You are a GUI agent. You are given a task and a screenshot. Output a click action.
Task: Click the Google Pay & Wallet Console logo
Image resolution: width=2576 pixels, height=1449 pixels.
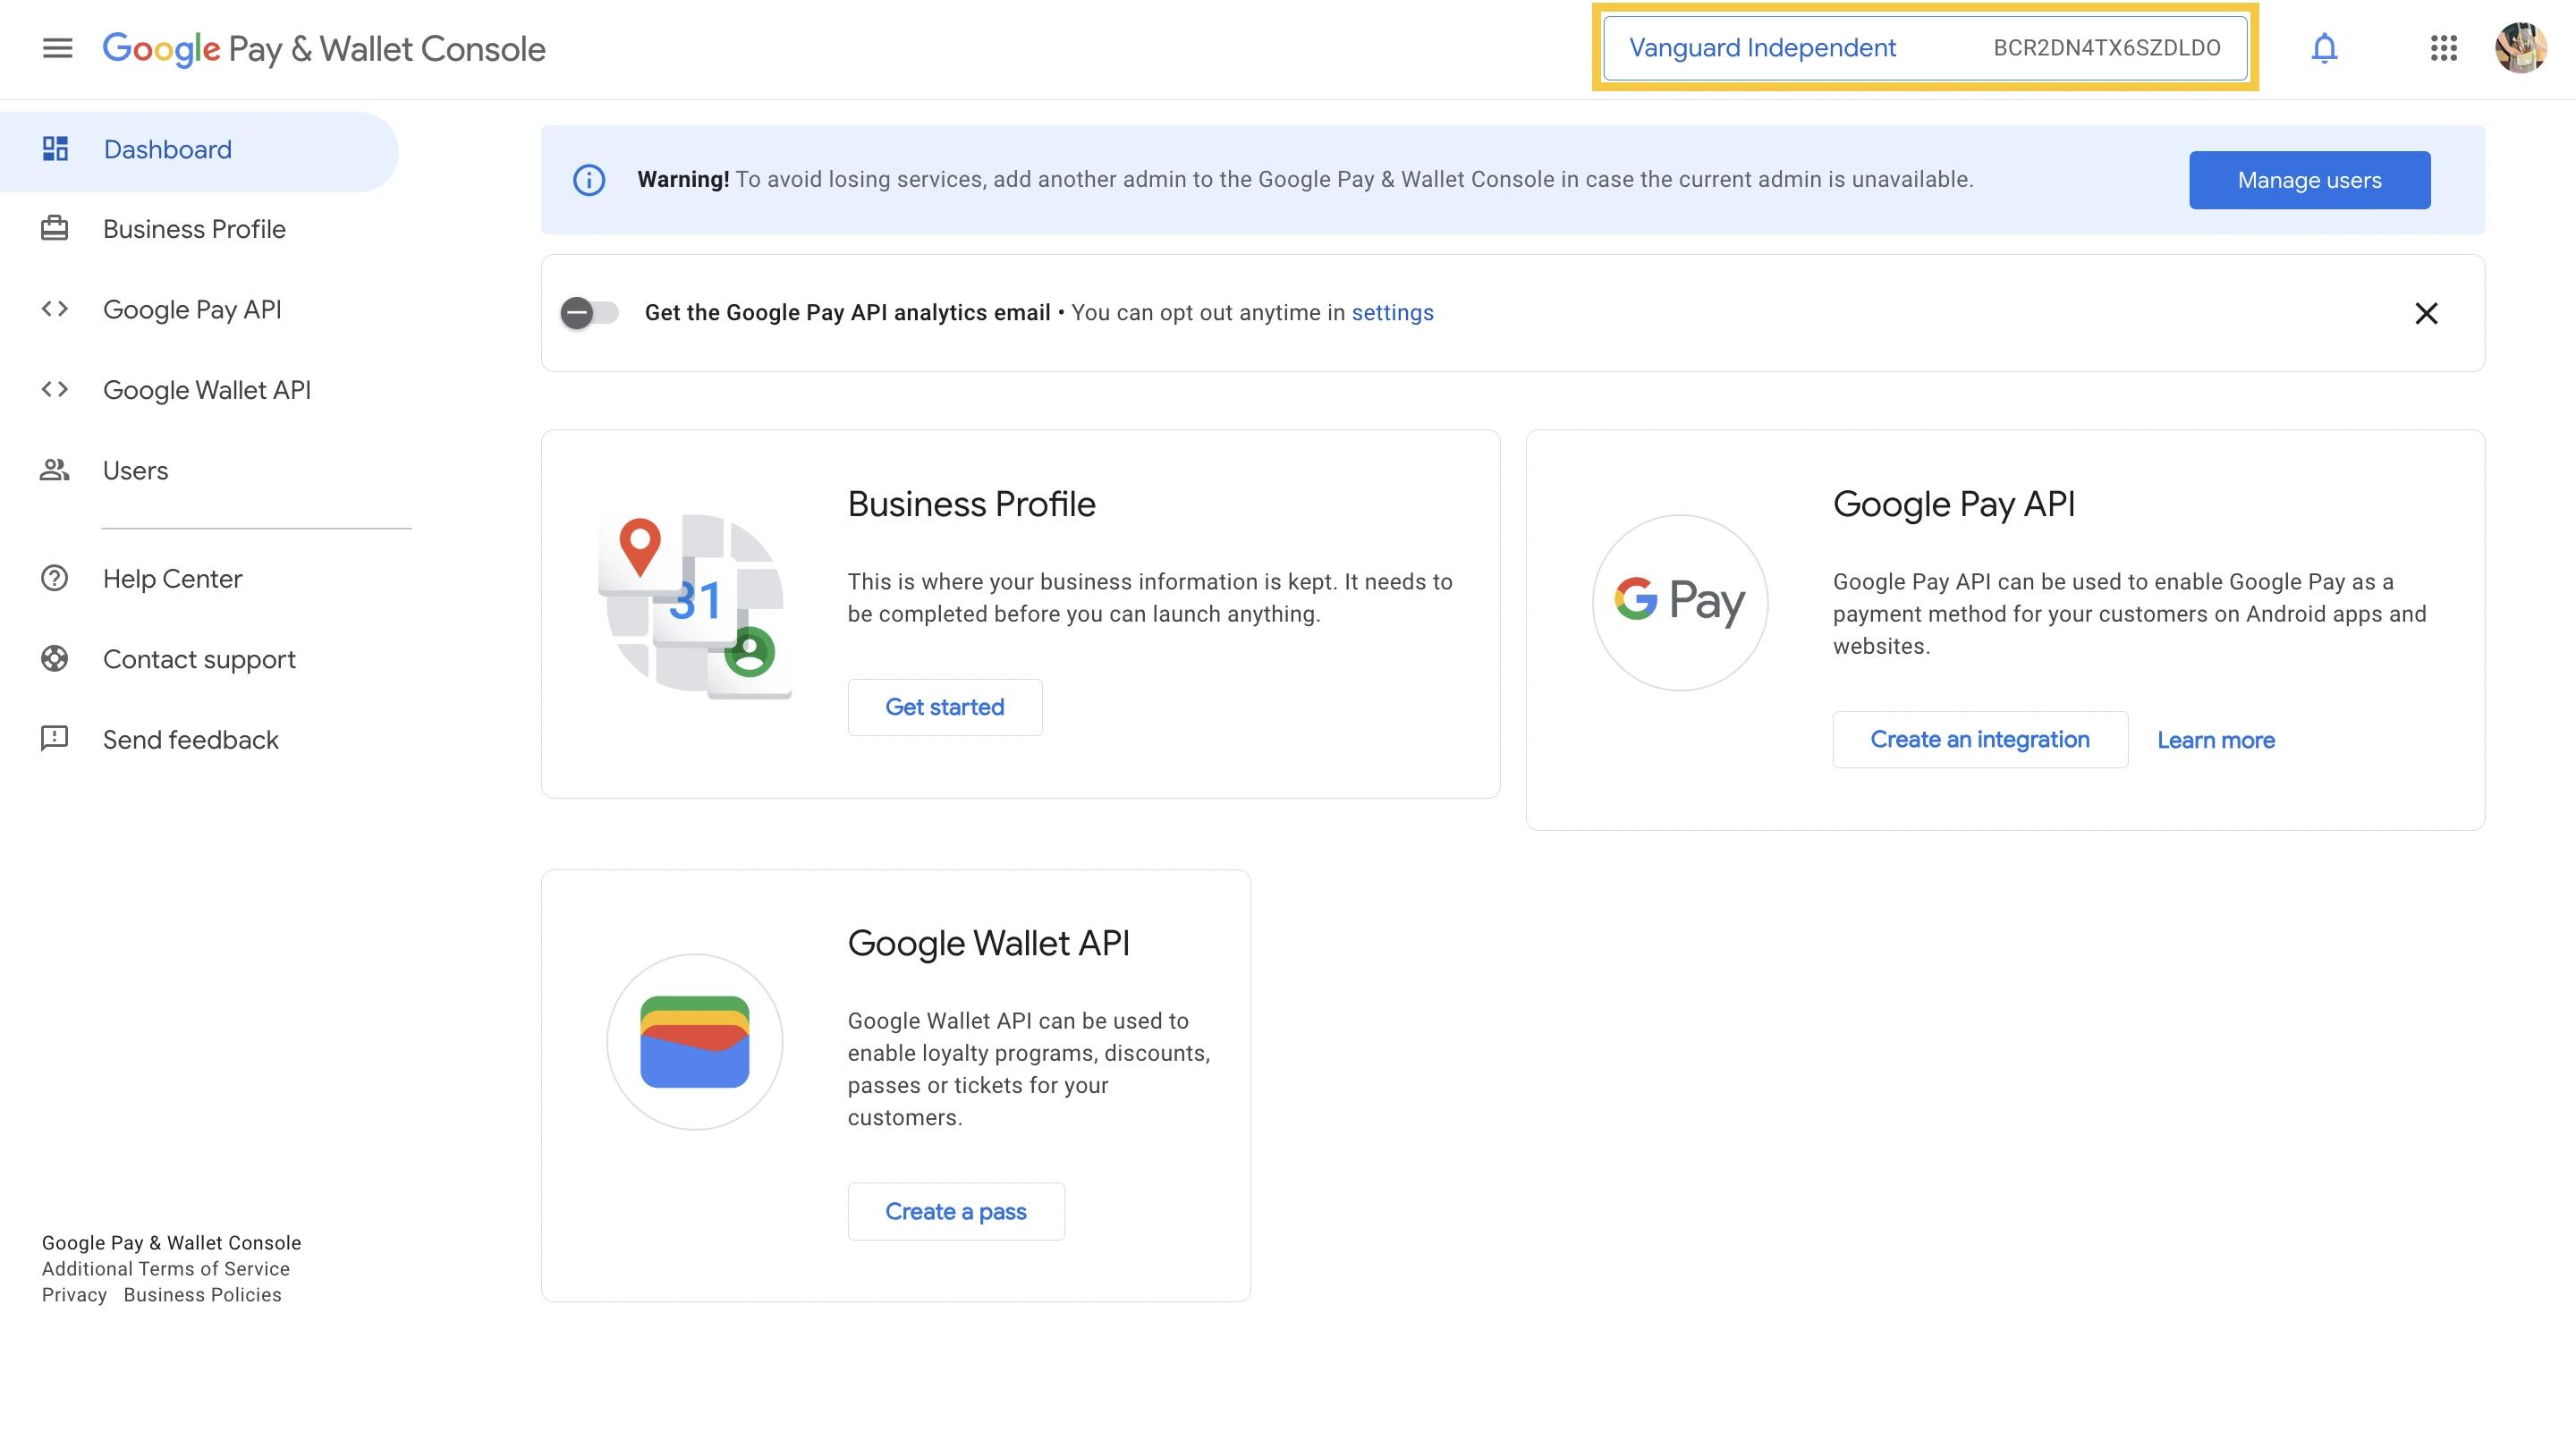pyautogui.click(x=324, y=48)
